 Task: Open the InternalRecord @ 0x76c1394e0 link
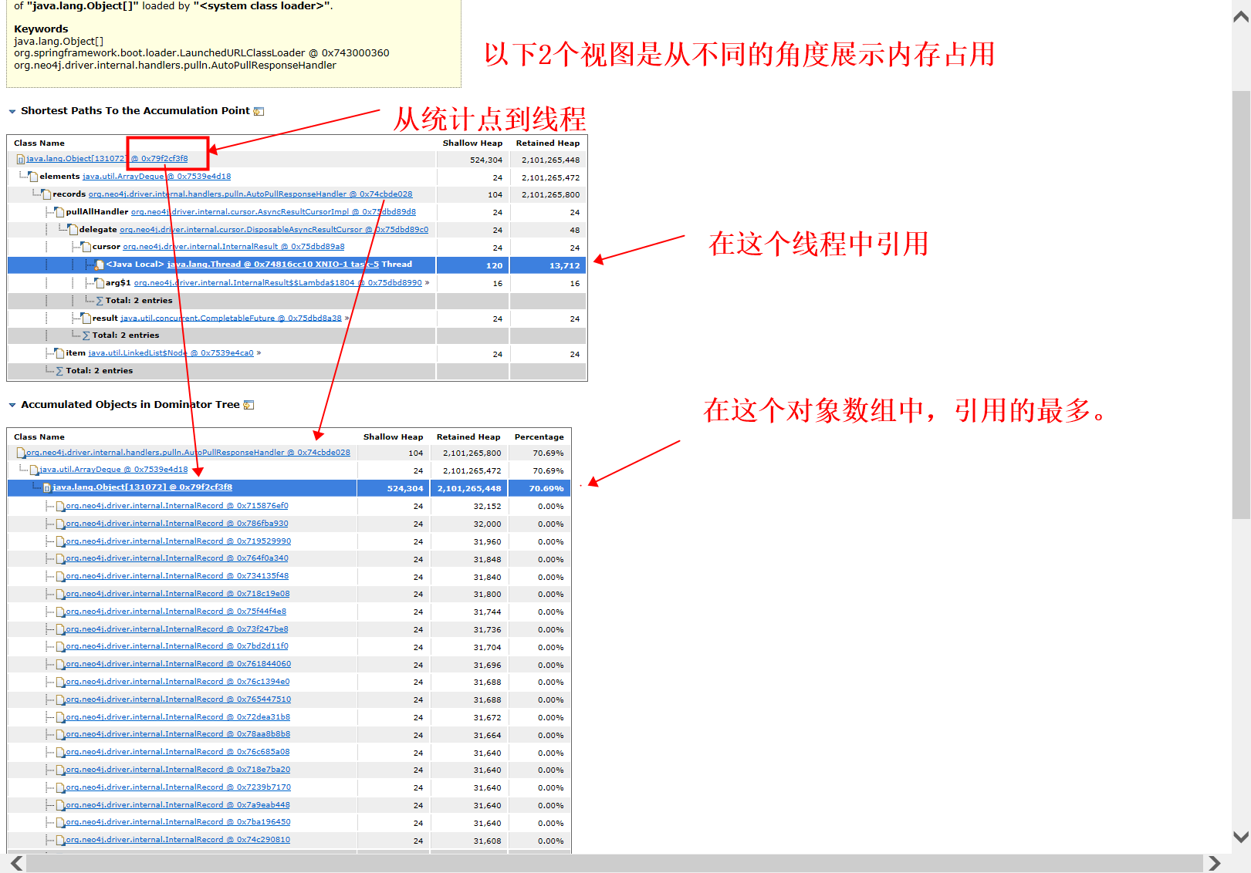(x=178, y=682)
